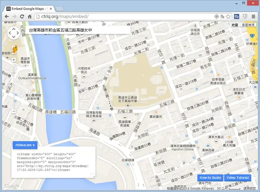Reload the page with refresh icon

(x=22, y=16)
